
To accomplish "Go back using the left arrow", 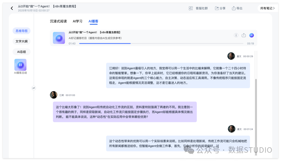I will (x=12, y=8).
